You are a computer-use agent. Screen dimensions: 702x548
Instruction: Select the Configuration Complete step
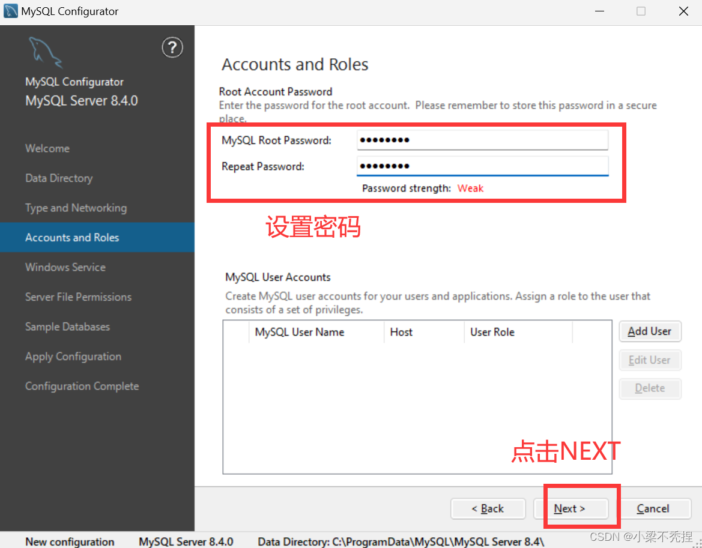point(82,386)
